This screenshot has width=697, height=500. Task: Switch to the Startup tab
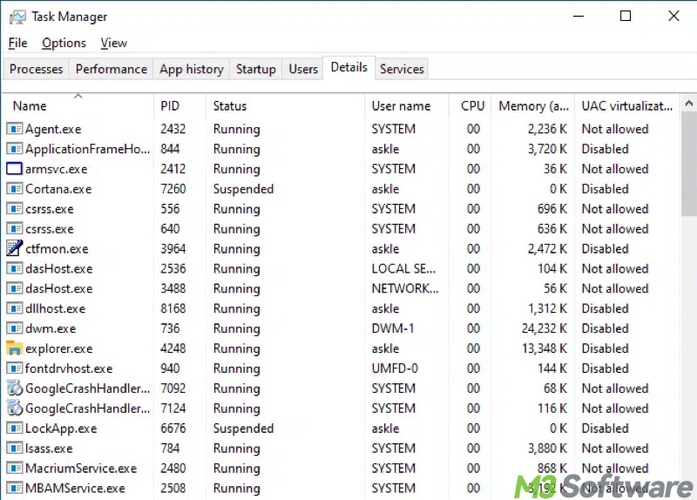coord(255,70)
